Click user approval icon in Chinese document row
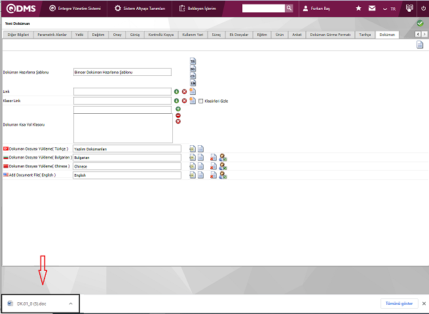Image resolution: width=429 pixels, height=314 pixels. 223,166
